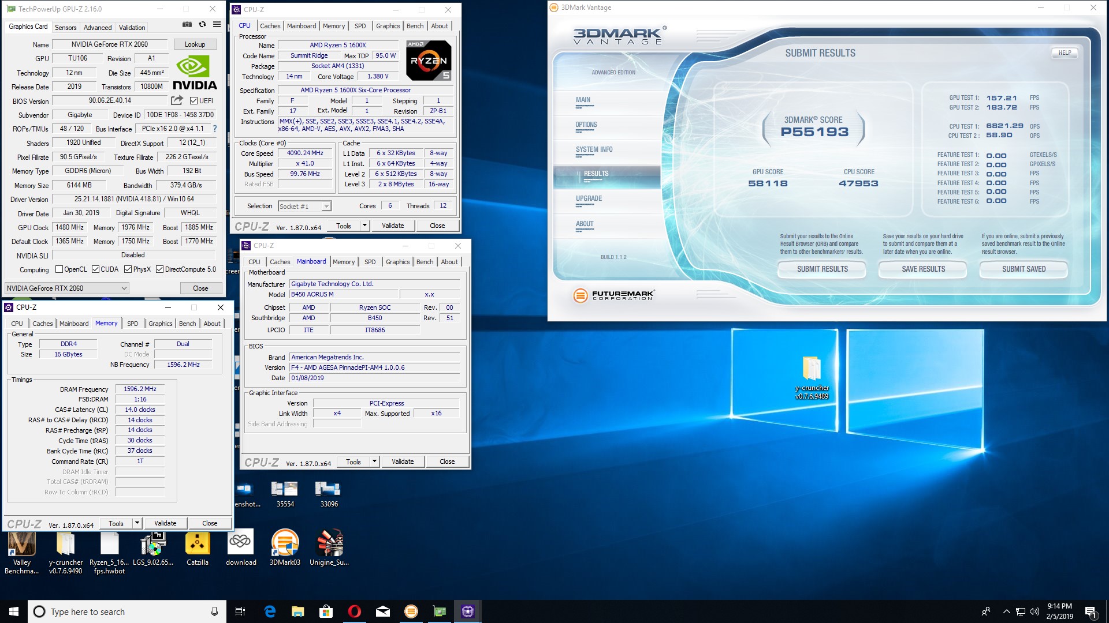Open the 3DMark03 desktop icon
This screenshot has width=1109, height=623.
coord(285,547)
